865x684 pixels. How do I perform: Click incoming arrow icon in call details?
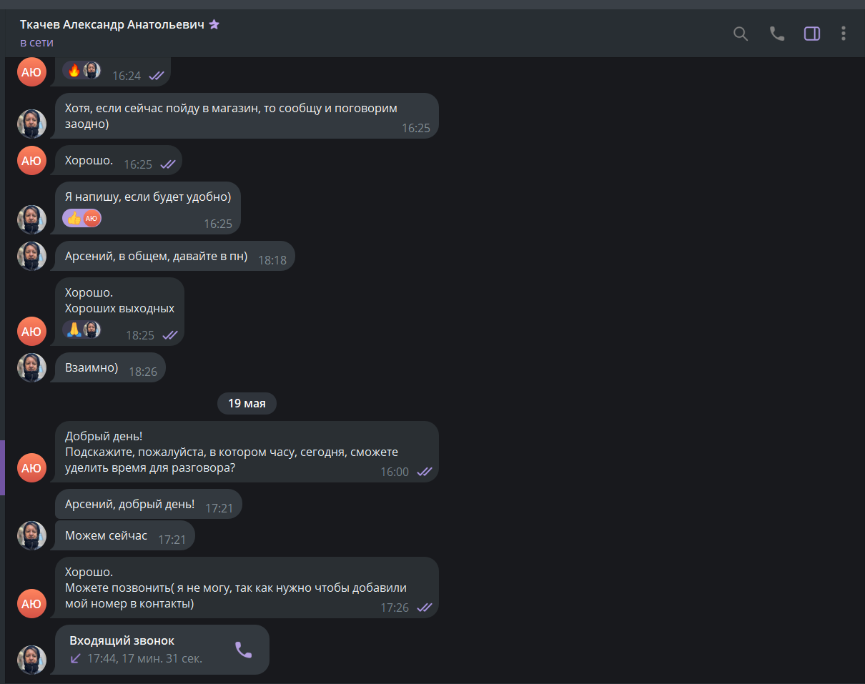pyautogui.click(x=75, y=658)
